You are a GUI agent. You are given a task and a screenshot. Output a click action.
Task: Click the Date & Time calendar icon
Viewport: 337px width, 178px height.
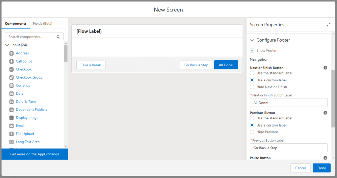(x=12, y=102)
